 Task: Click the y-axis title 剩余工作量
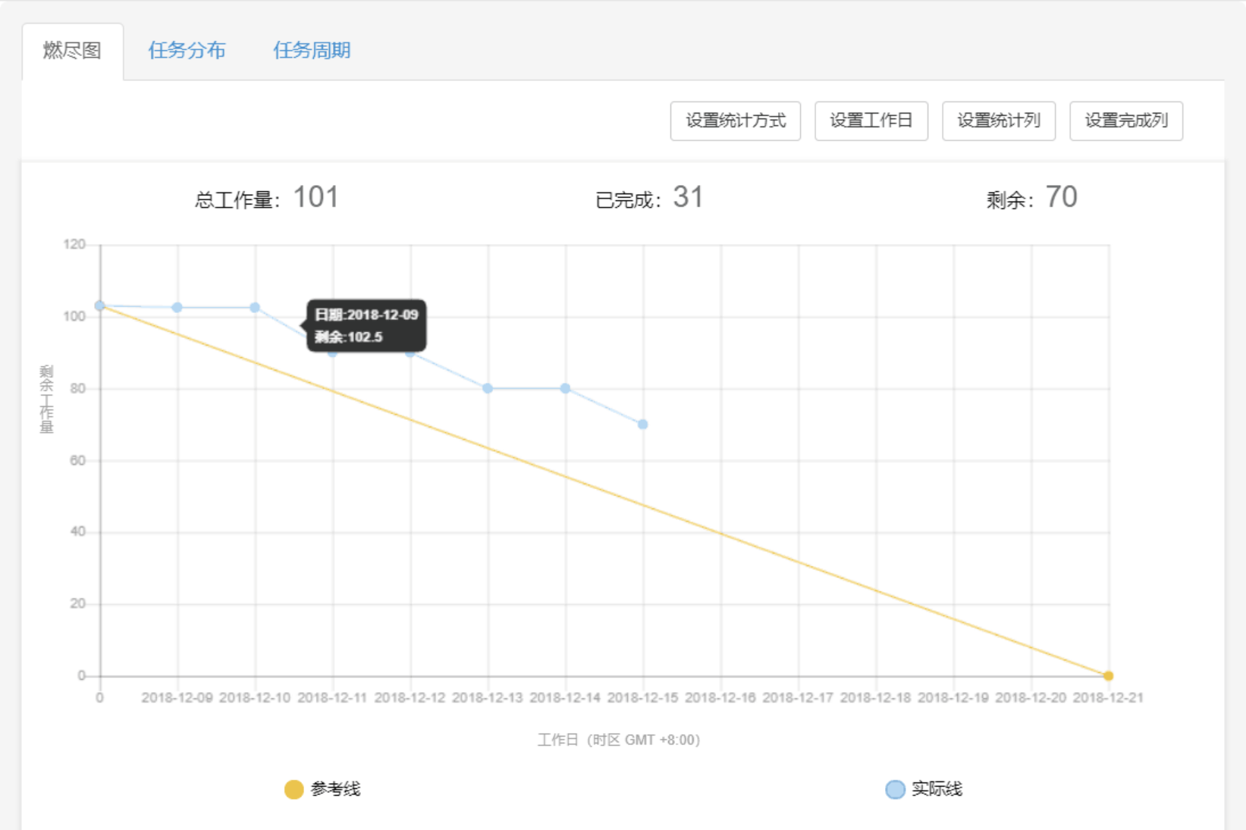tap(46, 399)
